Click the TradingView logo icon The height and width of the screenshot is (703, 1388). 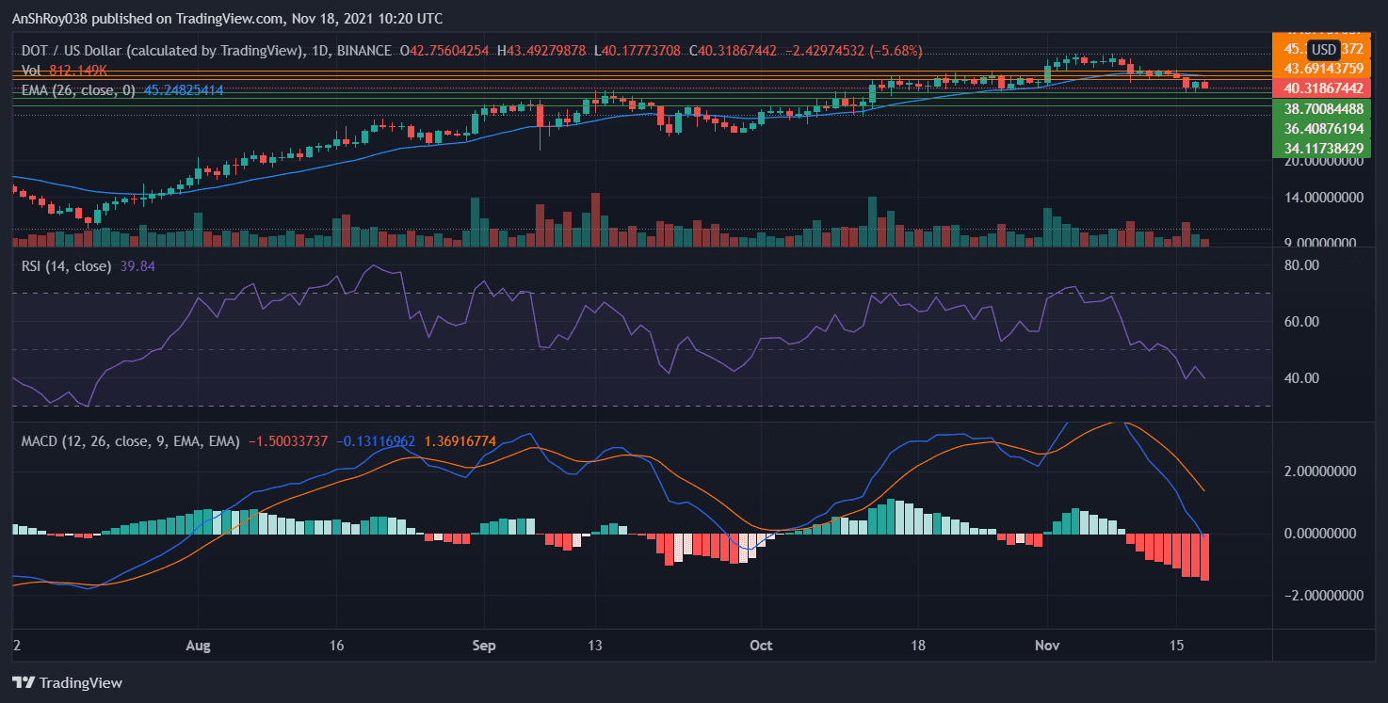pyautogui.click(x=22, y=682)
